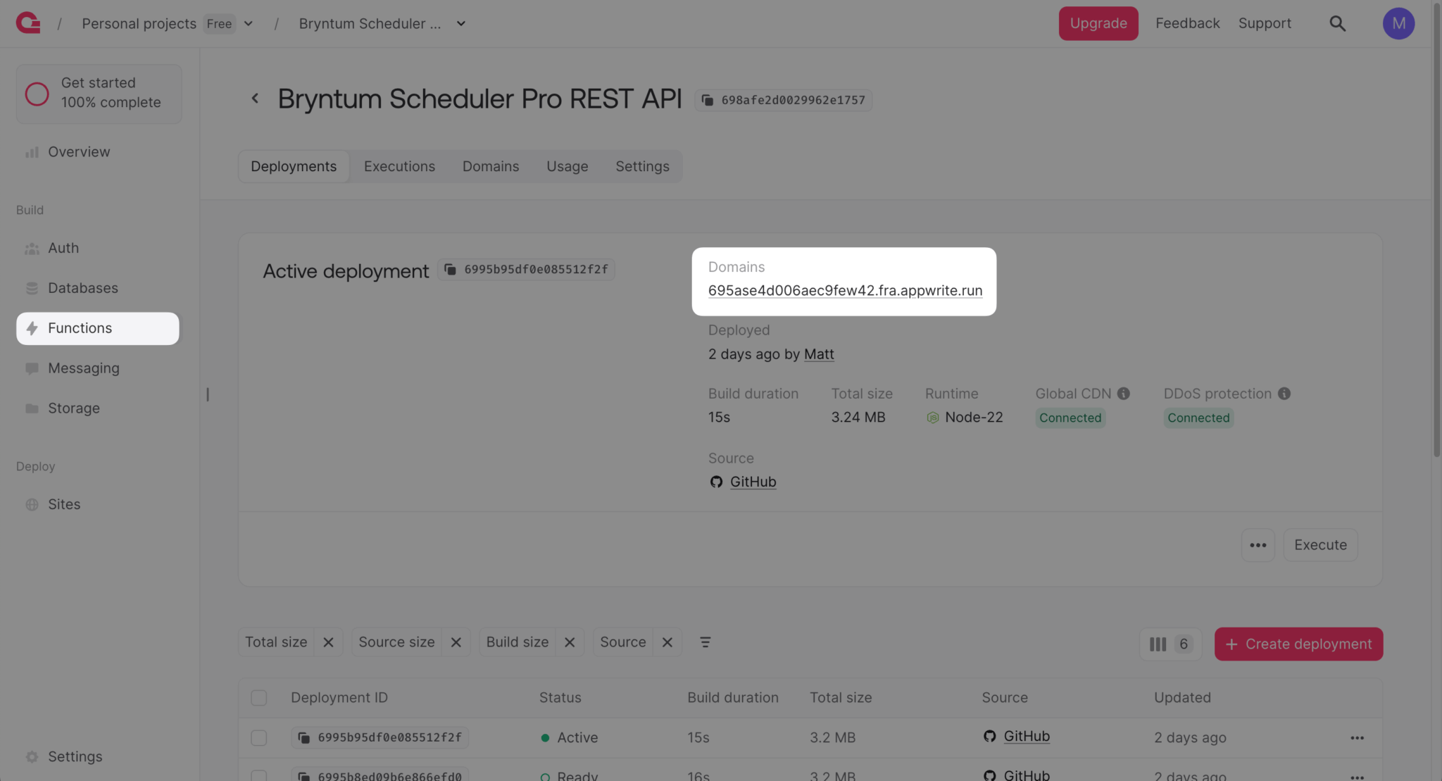
Task: Click the Appwrite logo icon
Action: 28,23
